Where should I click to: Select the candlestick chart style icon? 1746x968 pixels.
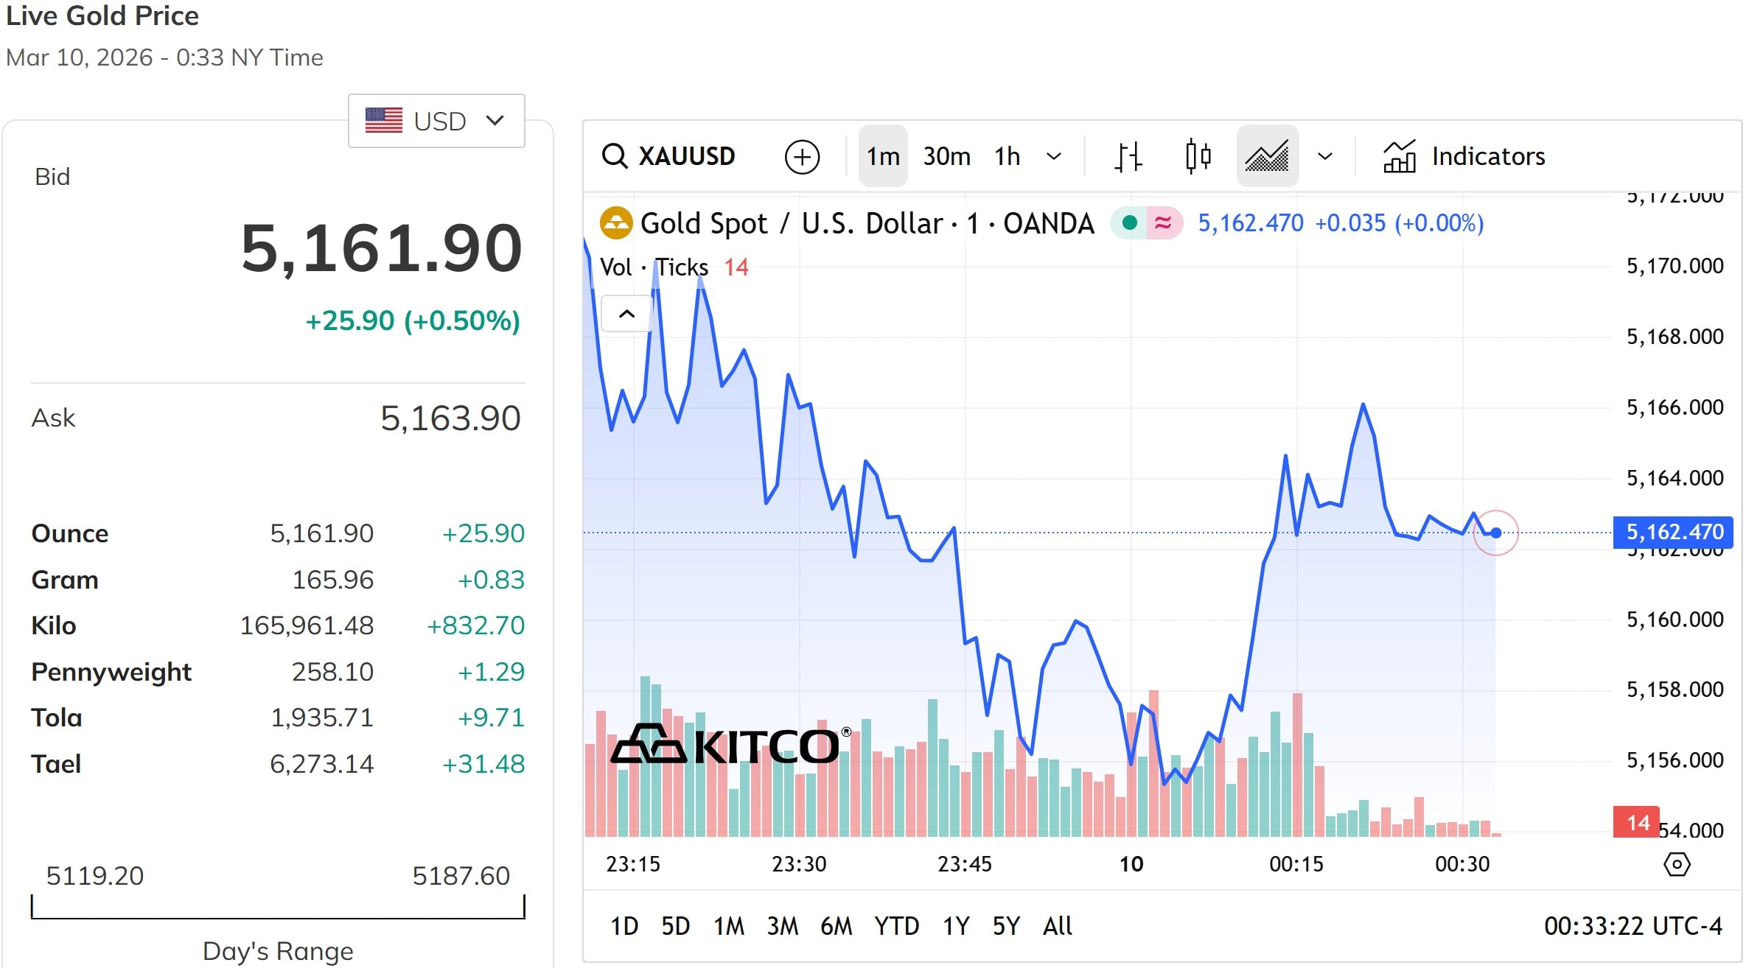click(1198, 156)
